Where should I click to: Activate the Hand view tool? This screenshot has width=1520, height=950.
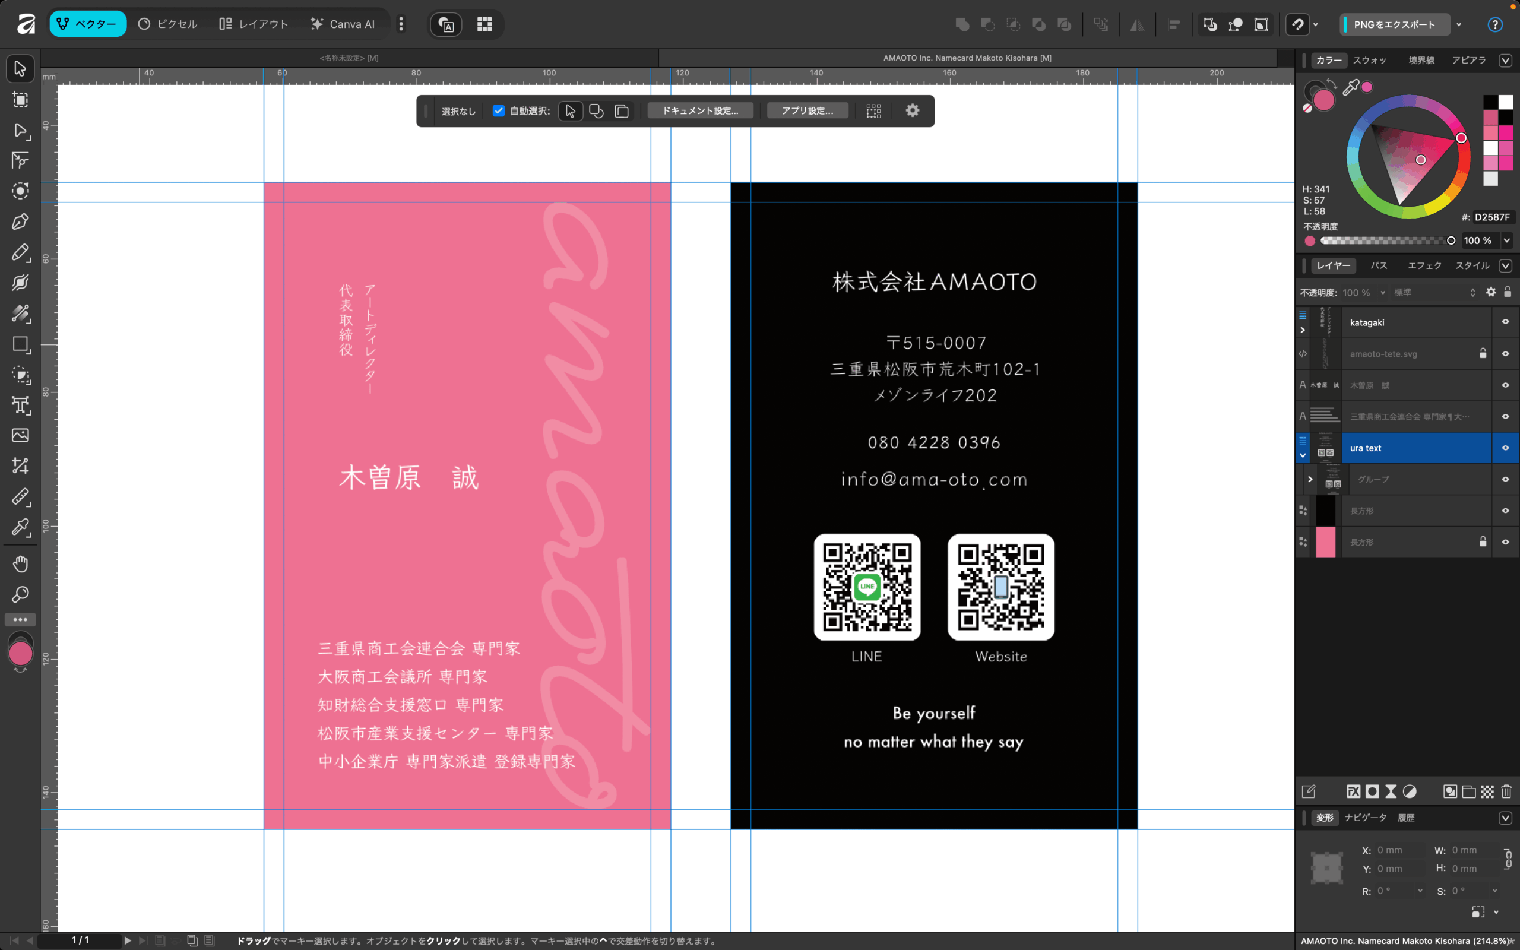pyautogui.click(x=20, y=563)
